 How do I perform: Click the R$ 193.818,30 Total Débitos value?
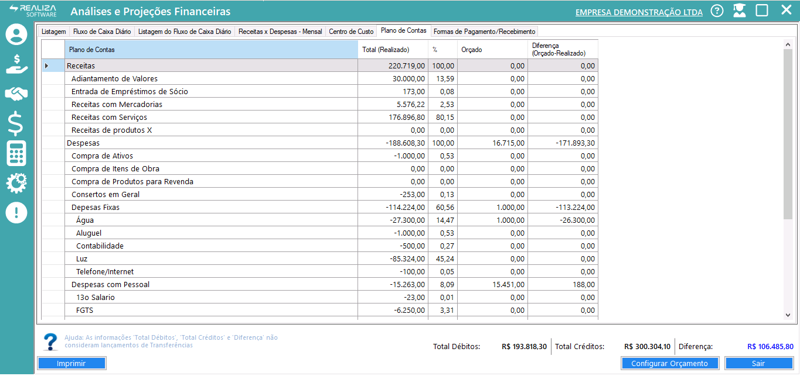(x=524, y=347)
